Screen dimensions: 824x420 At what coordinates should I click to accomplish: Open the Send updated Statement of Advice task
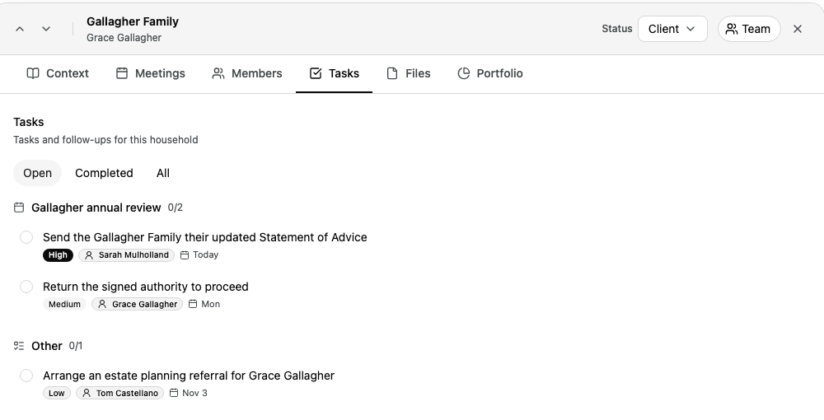tap(205, 237)
